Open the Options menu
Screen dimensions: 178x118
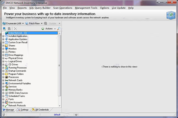[104, 8]
